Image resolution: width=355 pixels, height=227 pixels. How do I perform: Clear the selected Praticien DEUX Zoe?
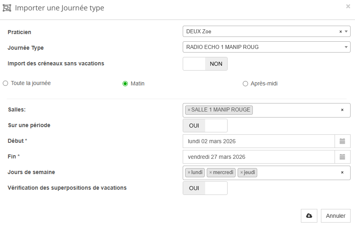(341, 32)
